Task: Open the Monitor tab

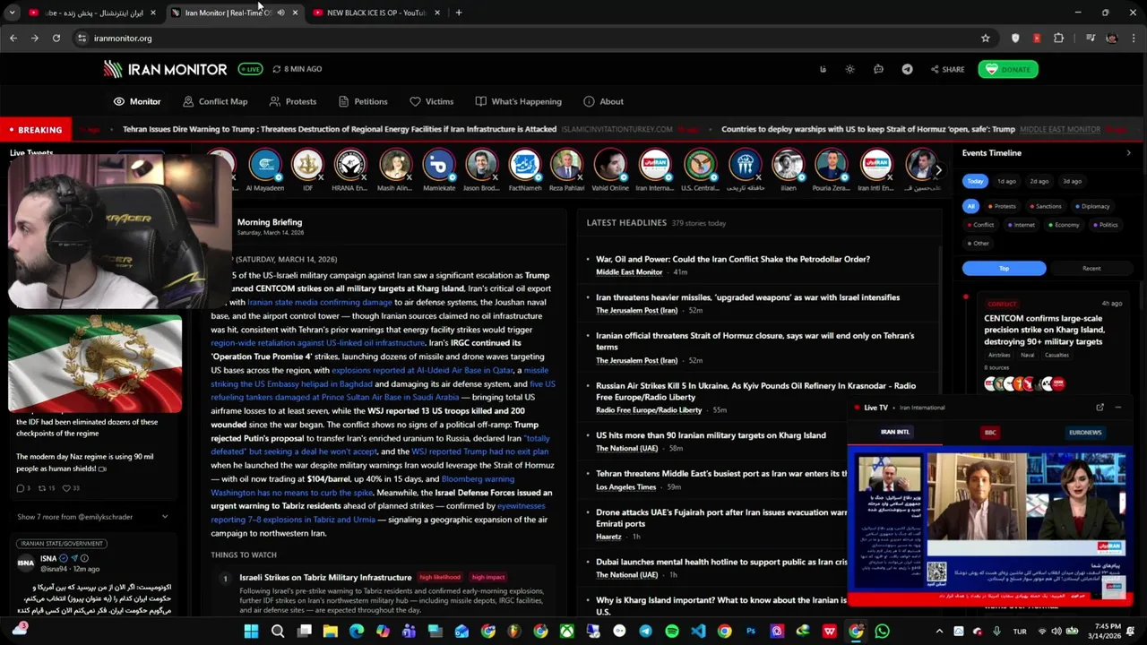Action: (x=137, y=101)
